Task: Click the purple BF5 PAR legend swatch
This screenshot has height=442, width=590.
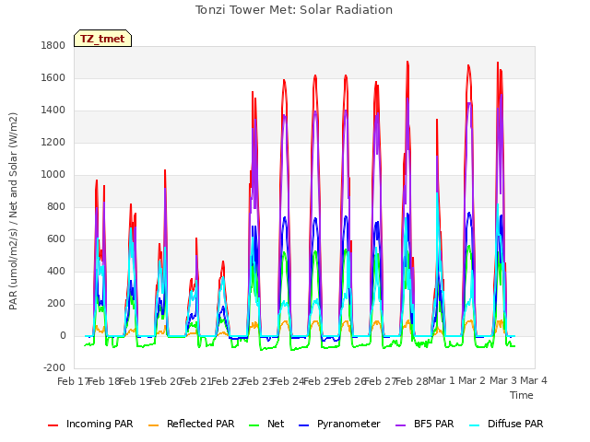Action: (401, 425)
